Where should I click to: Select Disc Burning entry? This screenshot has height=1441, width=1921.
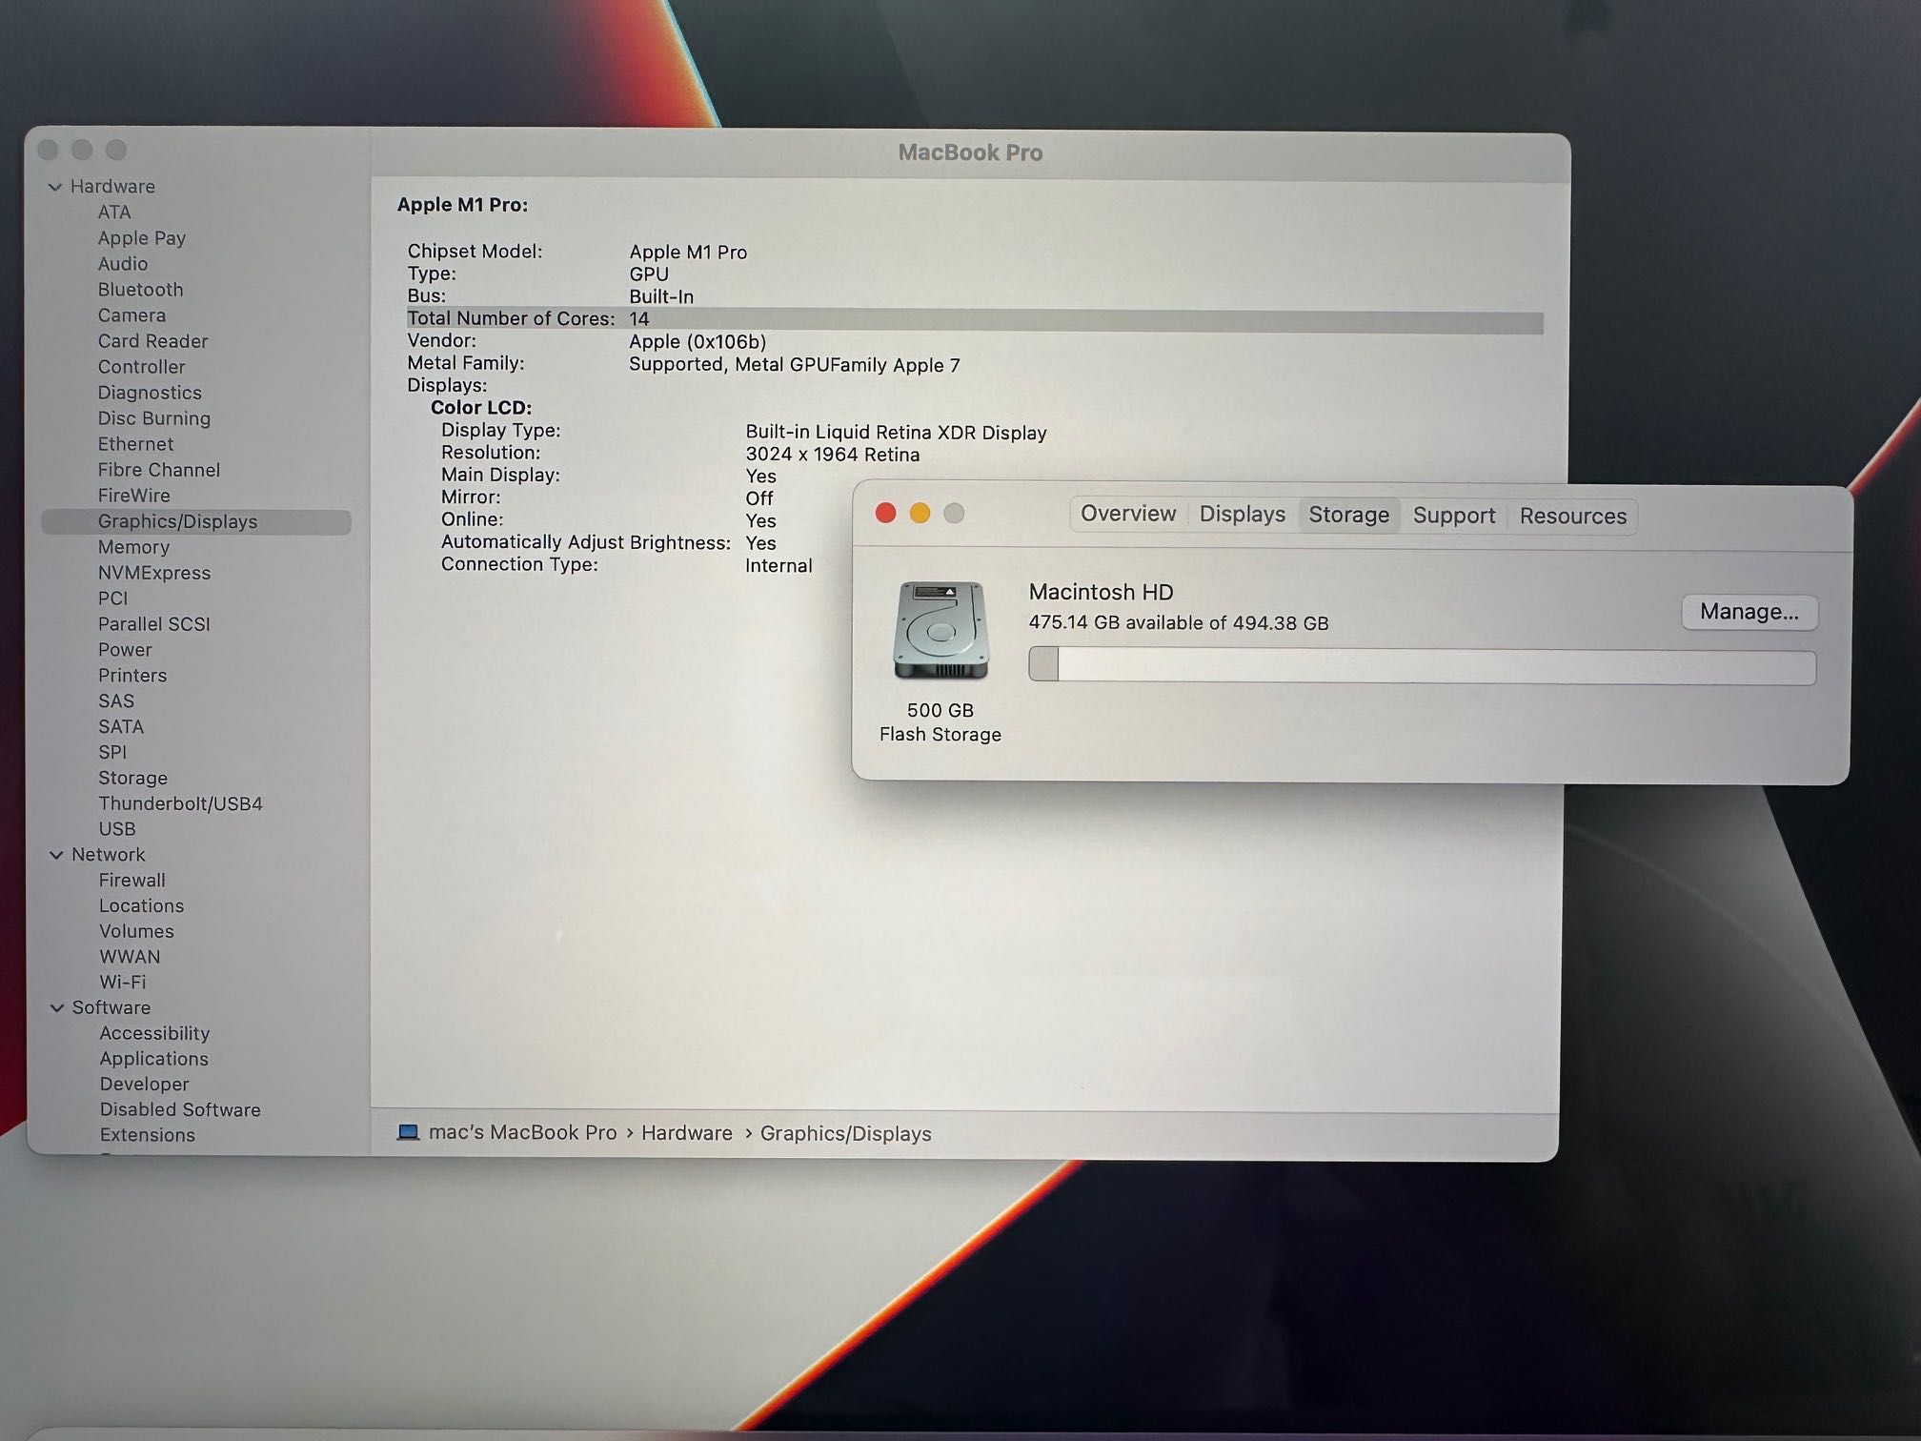(154, 418)
